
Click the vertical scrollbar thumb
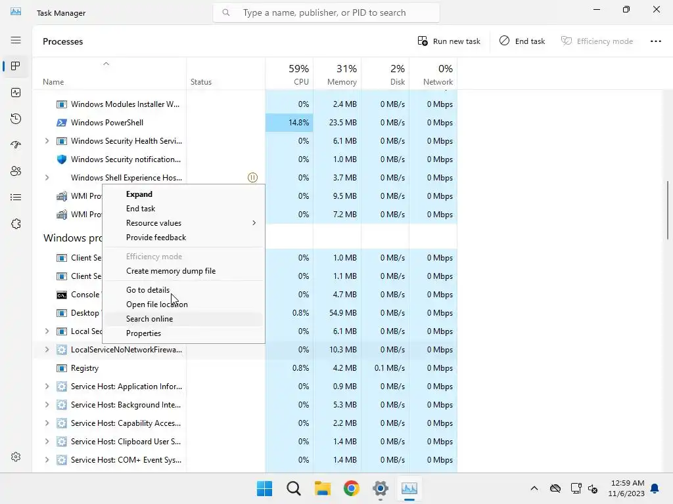coord(668,210)
